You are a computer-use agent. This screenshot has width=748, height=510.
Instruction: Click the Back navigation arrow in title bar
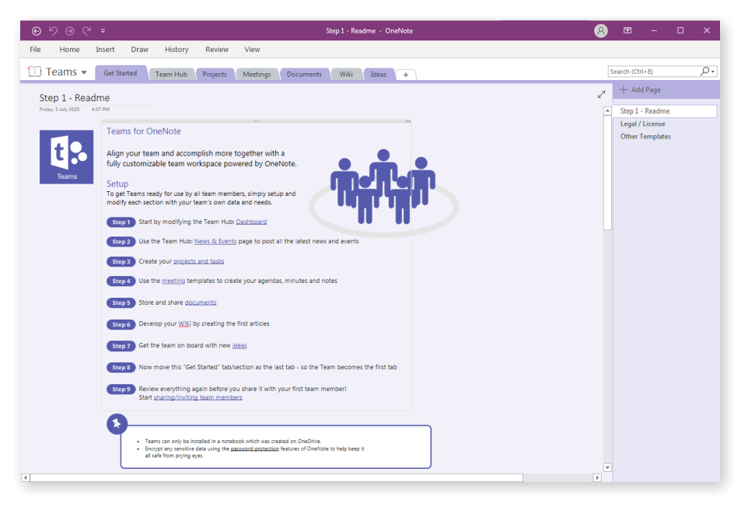point(37,31)
